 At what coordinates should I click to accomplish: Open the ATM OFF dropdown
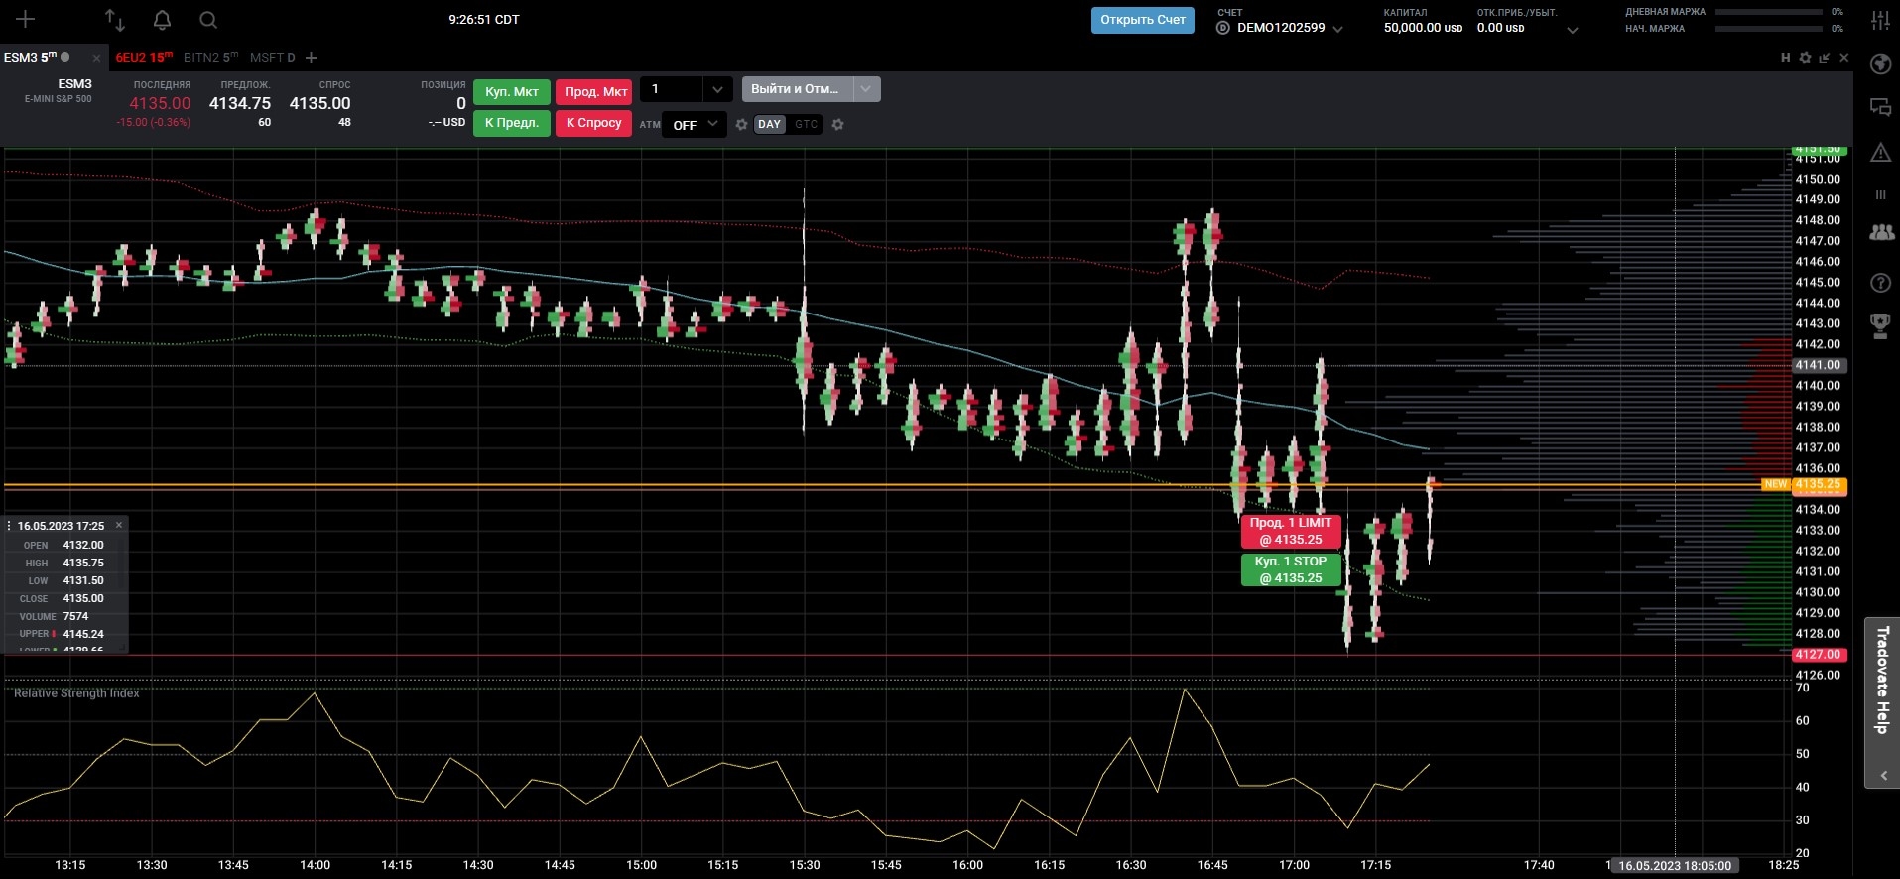[x=695, y=125]
